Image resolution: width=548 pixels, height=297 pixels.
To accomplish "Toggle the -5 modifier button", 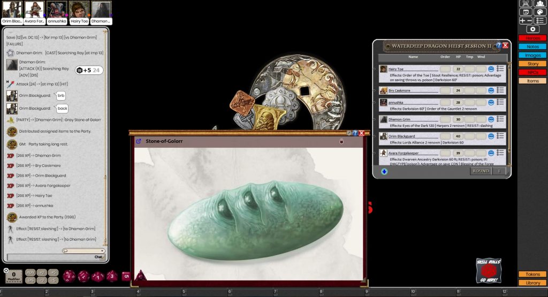I will (x=54, y=280).
